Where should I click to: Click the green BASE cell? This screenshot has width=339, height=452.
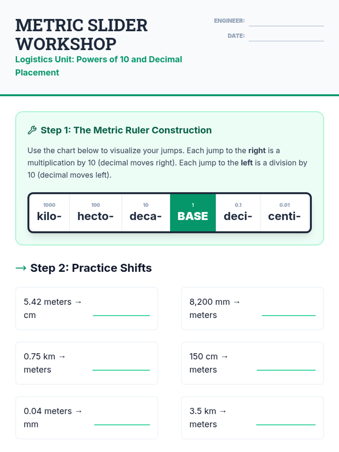[193, 213]
